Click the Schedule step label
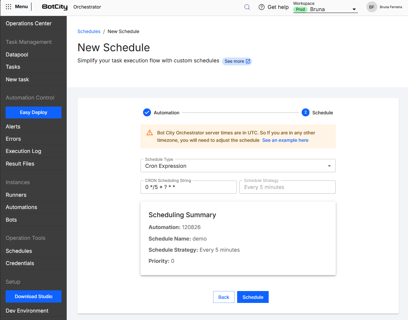Screen dimensions: 408x320 coord(322,112)
